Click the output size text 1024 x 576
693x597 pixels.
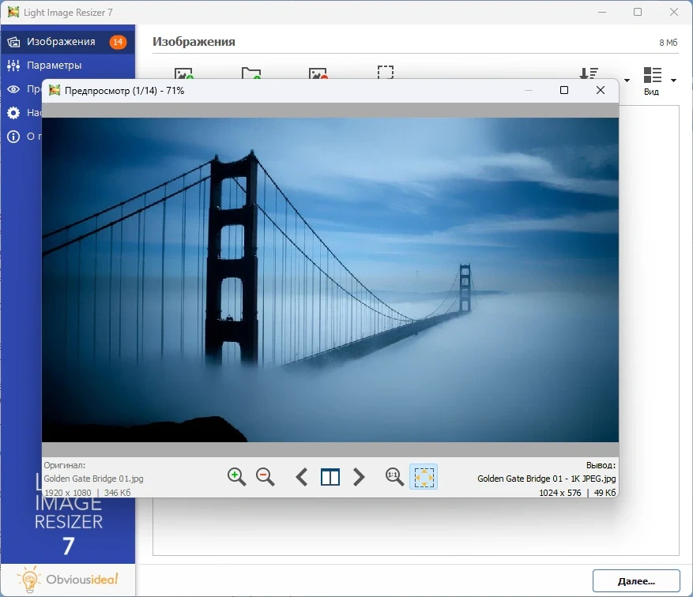[x=560, y=492]
